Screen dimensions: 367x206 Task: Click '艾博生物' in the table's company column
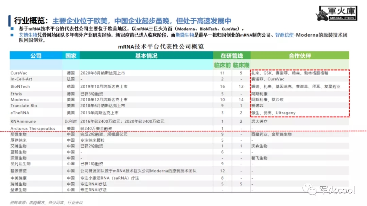[x=18, y=146]
